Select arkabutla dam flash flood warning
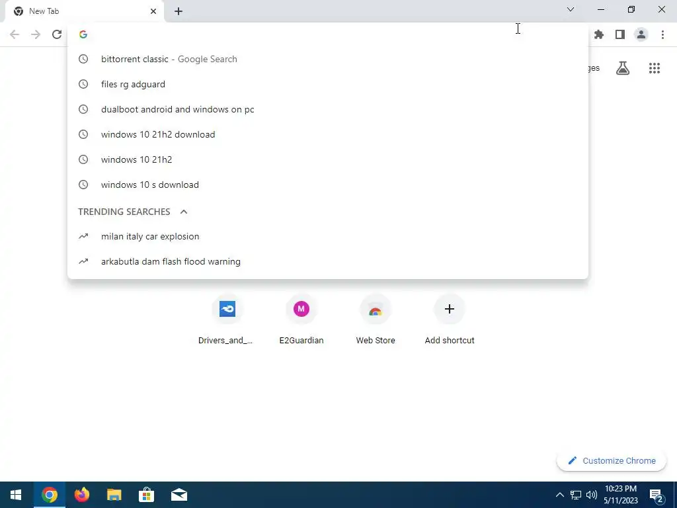The image size is (677, 508). coord(328,261)
